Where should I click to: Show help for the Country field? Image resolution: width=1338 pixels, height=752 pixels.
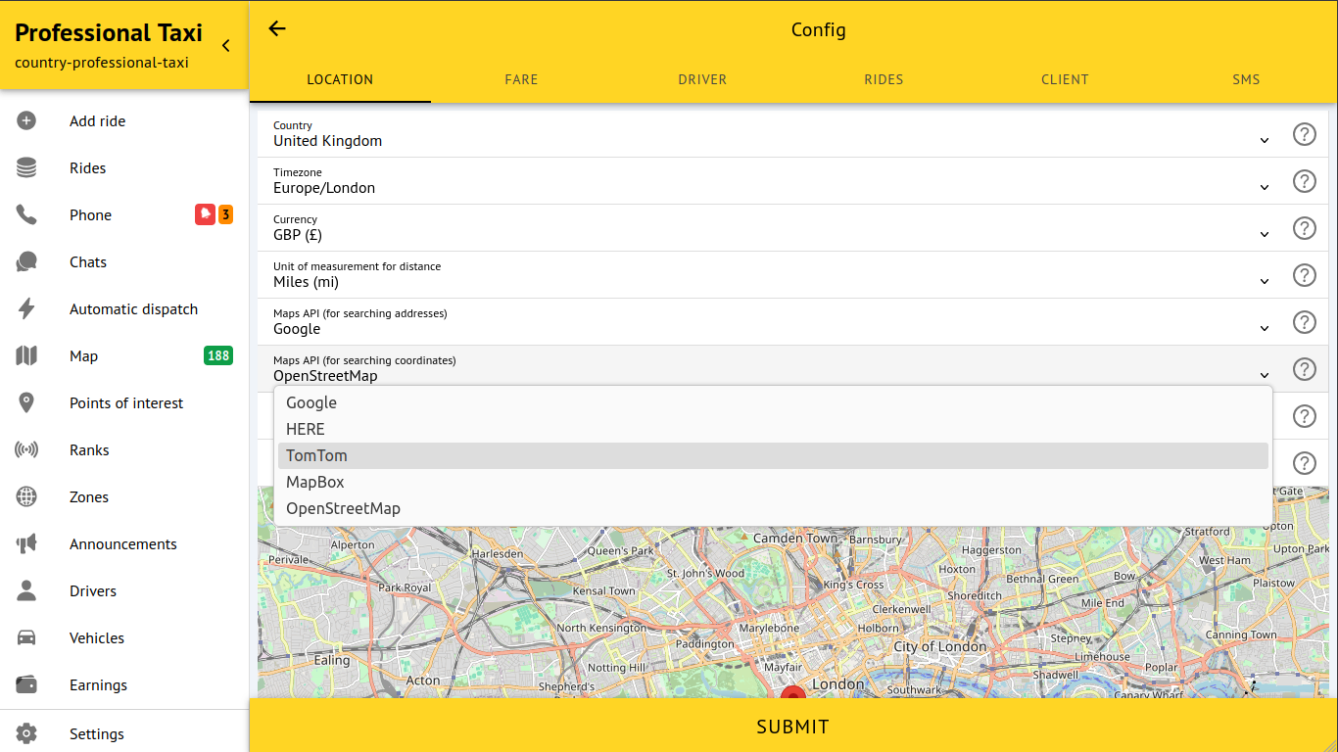[1304, 134]
